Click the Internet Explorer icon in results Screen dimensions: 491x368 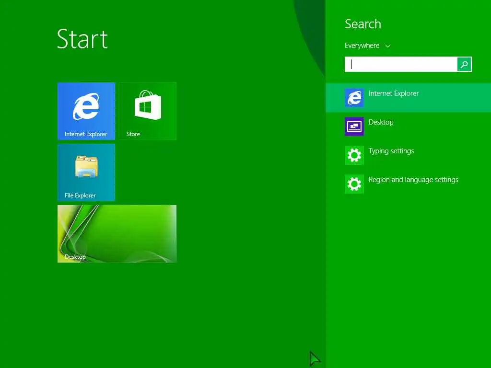[x=354, y=98]
